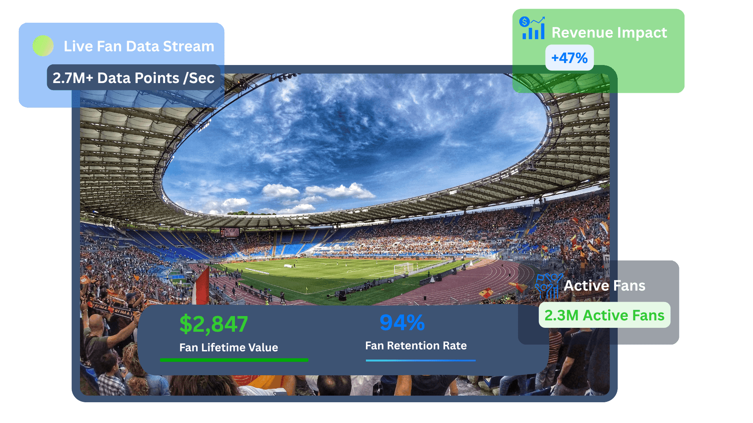
Task: Click the white goal on the pitch
Action: point(404,269)
